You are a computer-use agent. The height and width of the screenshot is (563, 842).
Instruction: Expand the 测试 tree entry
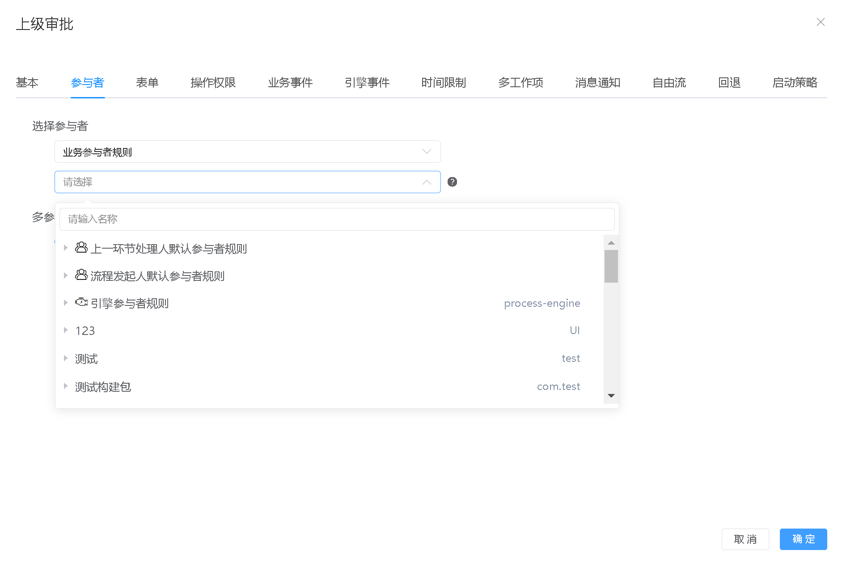click(66, 358)
